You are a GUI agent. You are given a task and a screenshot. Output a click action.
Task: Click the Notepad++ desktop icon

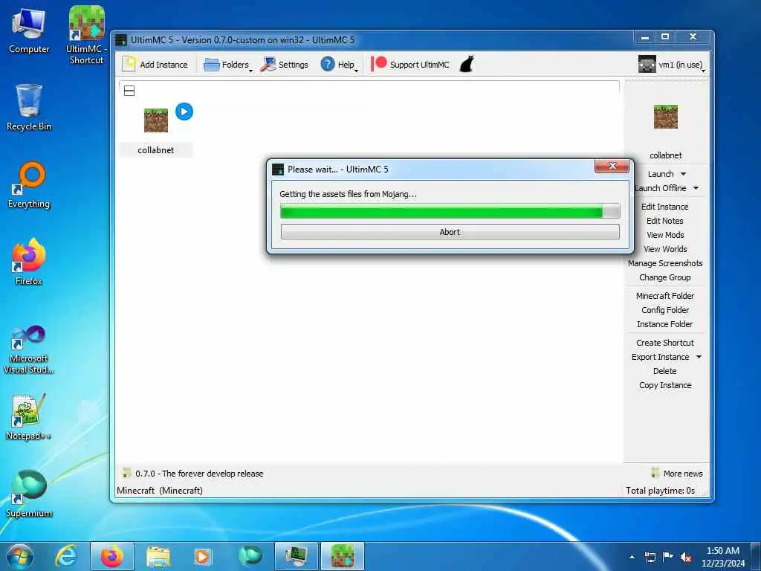tap(29, 417)
